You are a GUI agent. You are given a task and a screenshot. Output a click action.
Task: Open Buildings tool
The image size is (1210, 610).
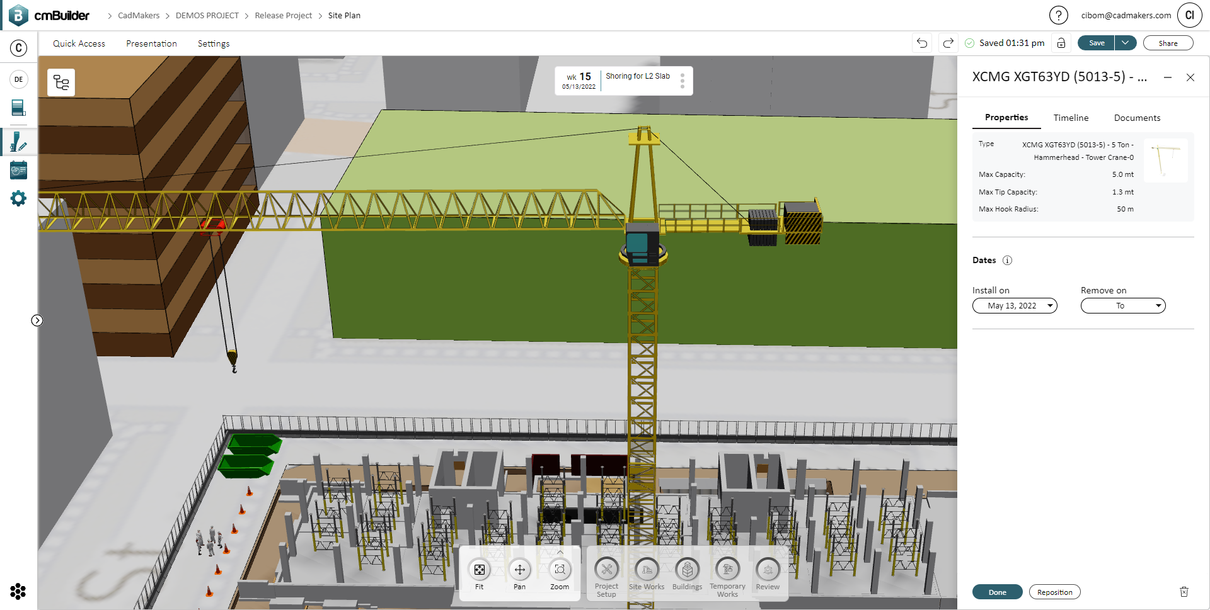point(687,574)
